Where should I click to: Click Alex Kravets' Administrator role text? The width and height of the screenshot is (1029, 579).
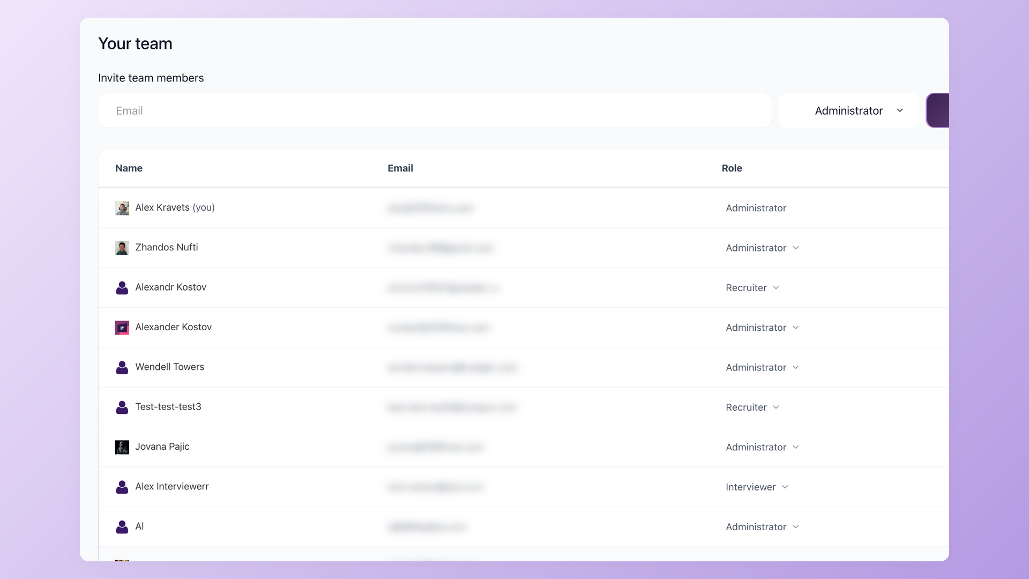(756, 208)
